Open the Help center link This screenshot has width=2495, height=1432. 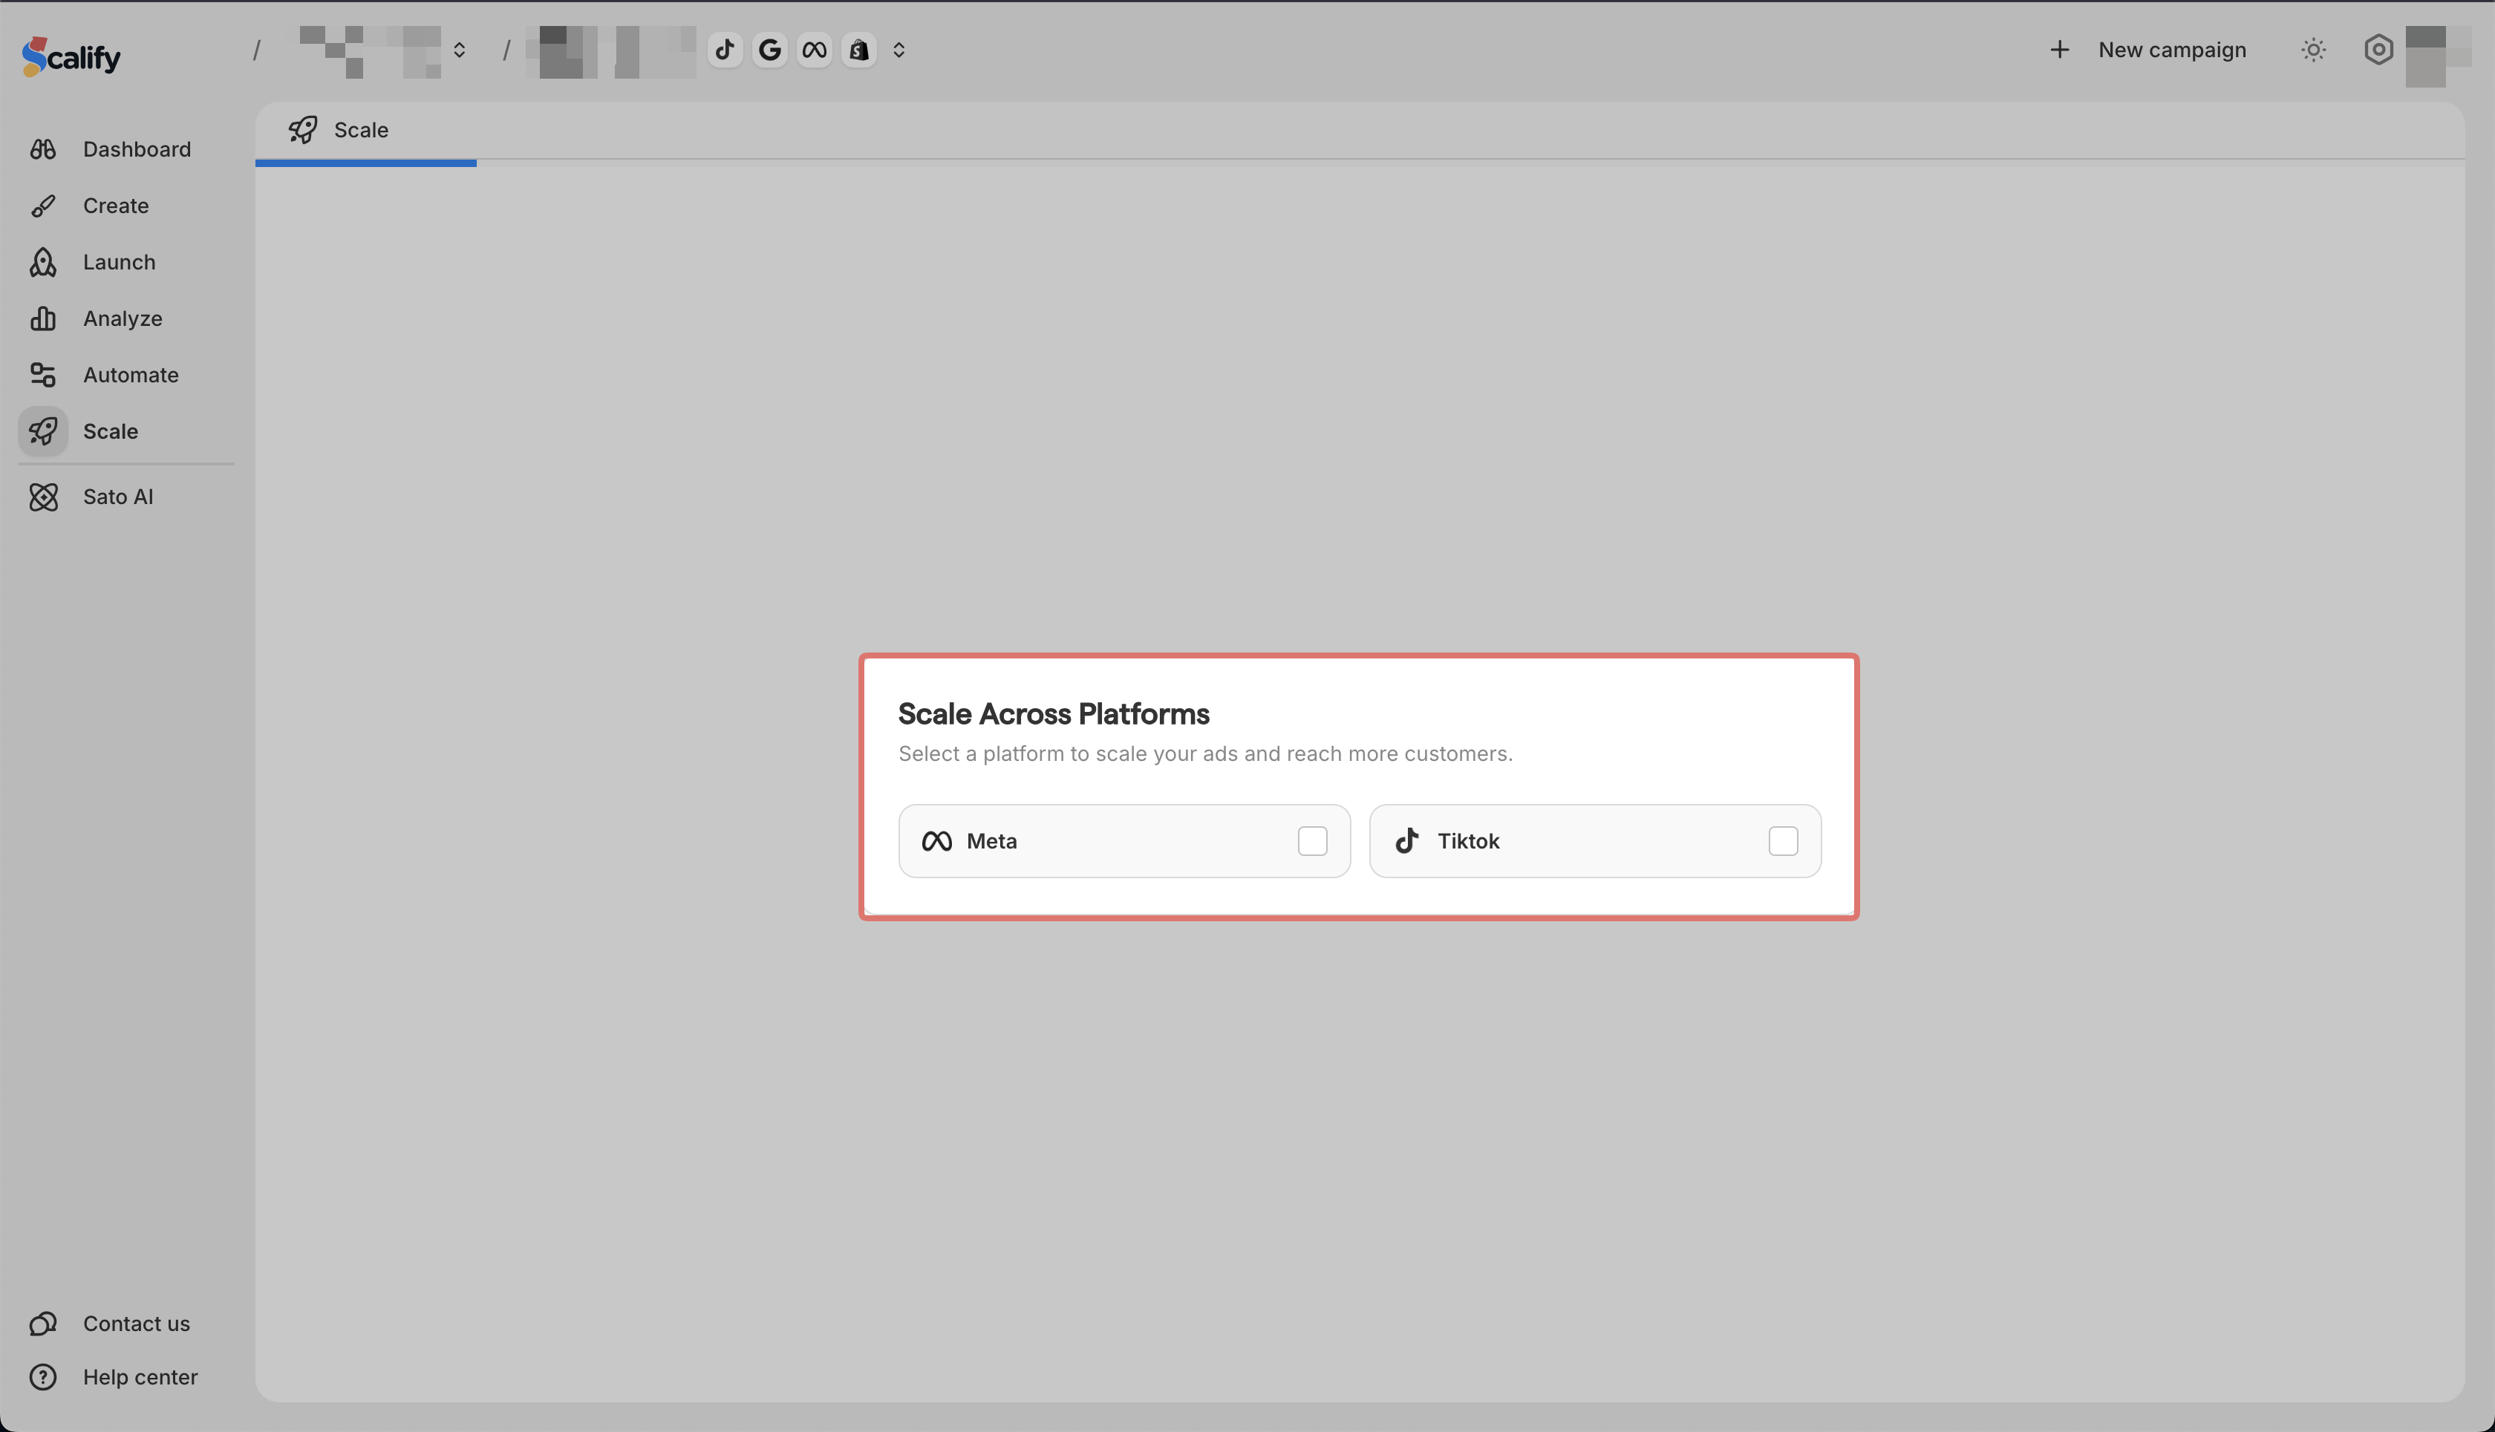pyautogui.click(x=140, y=1377)
